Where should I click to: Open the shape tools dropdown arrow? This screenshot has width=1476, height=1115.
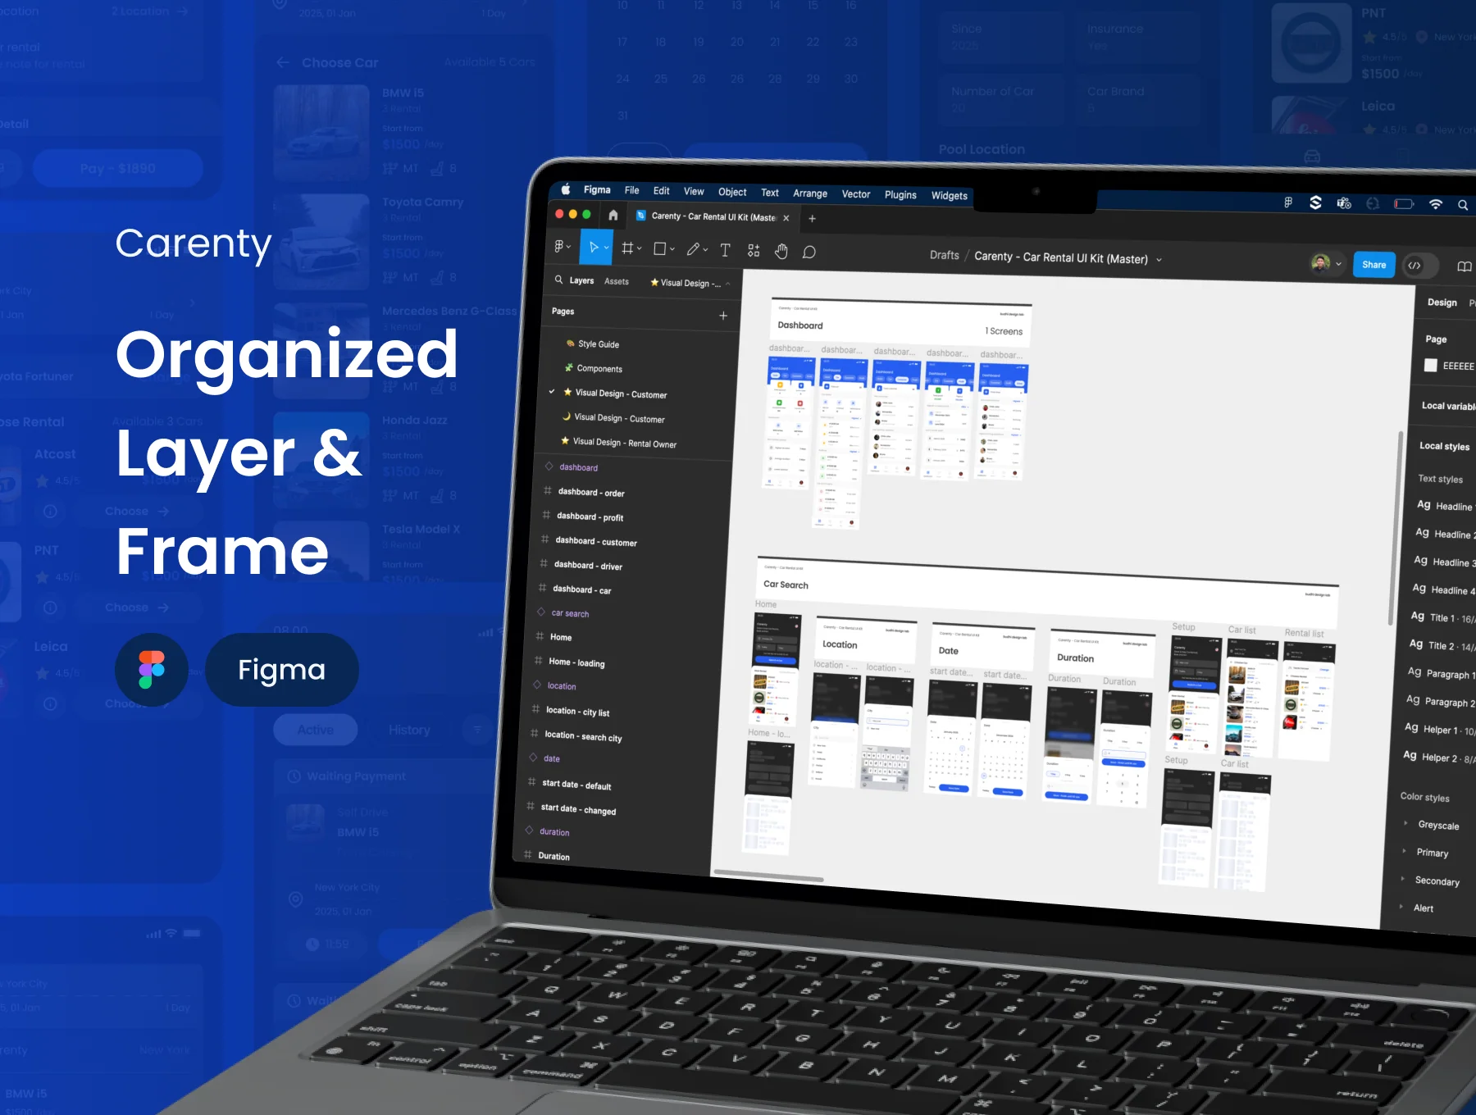[x=672, y=248]
